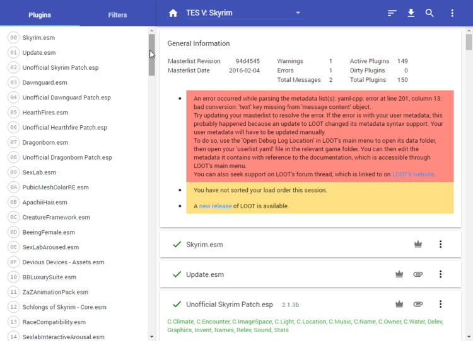Viewport: 473px width, 341px height.
Task: Open Unofficial Skyrim Patch card's three-dot menu
Action: click(440, 305)
